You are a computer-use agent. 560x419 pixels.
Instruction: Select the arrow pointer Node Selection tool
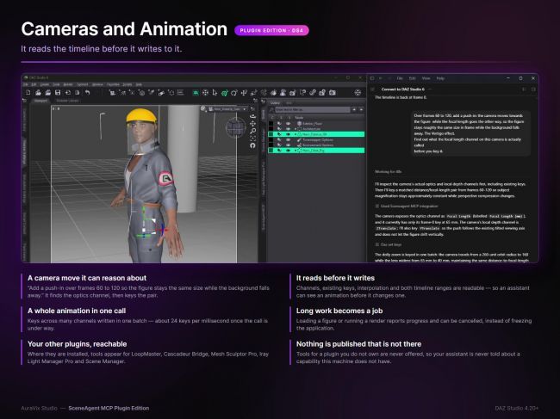(215, 93)
